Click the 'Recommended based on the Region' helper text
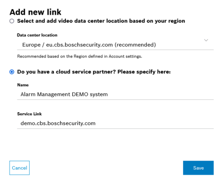The height and width of the screenshot is (179, 224). pos(80,56)
